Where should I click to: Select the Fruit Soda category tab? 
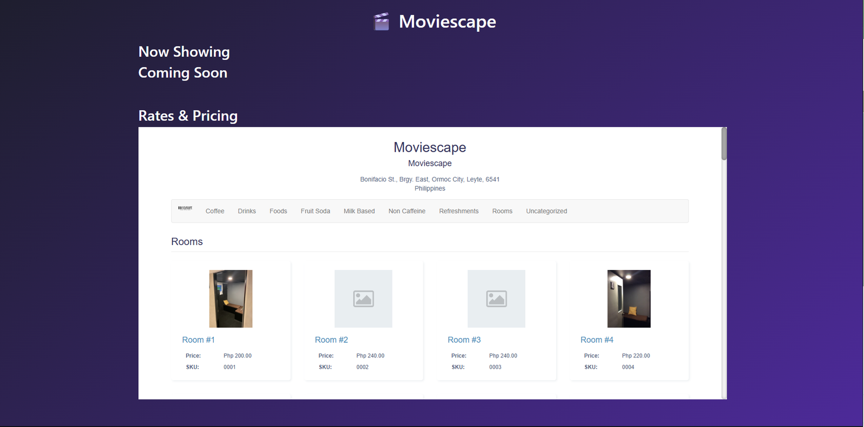click(315, 211)
